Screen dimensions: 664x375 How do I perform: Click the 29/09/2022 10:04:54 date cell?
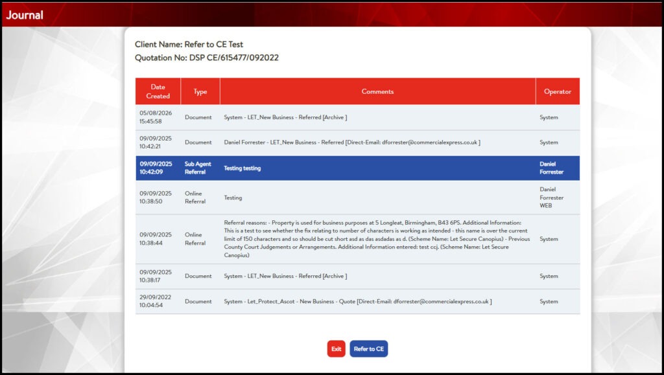pyautogui.click(x=156, y=301)
